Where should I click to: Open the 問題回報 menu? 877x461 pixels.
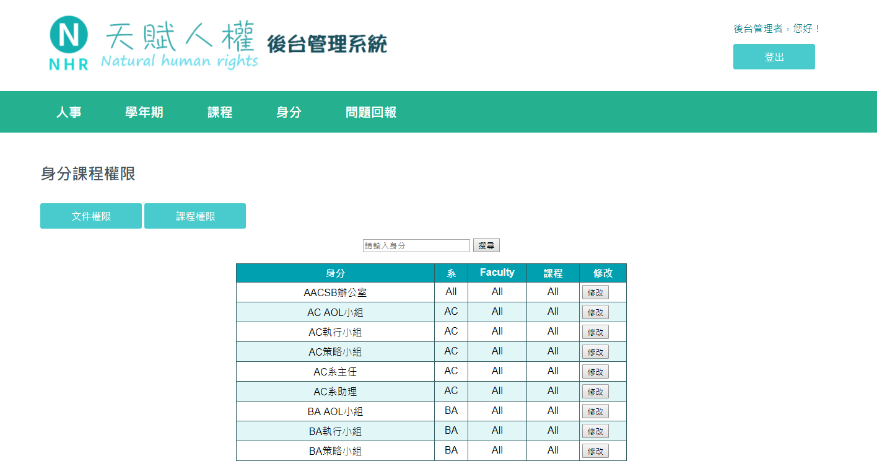tap(371, 112)
